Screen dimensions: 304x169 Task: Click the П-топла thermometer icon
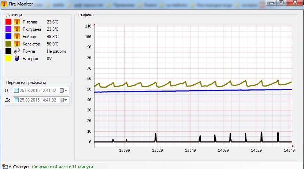click(17, 22)
